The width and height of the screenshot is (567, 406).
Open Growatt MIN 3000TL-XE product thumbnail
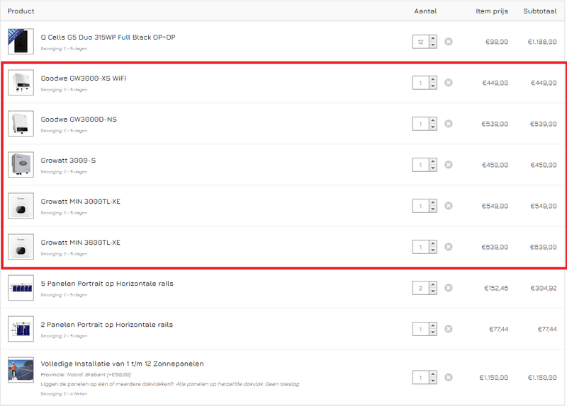(x=21, y=206)
